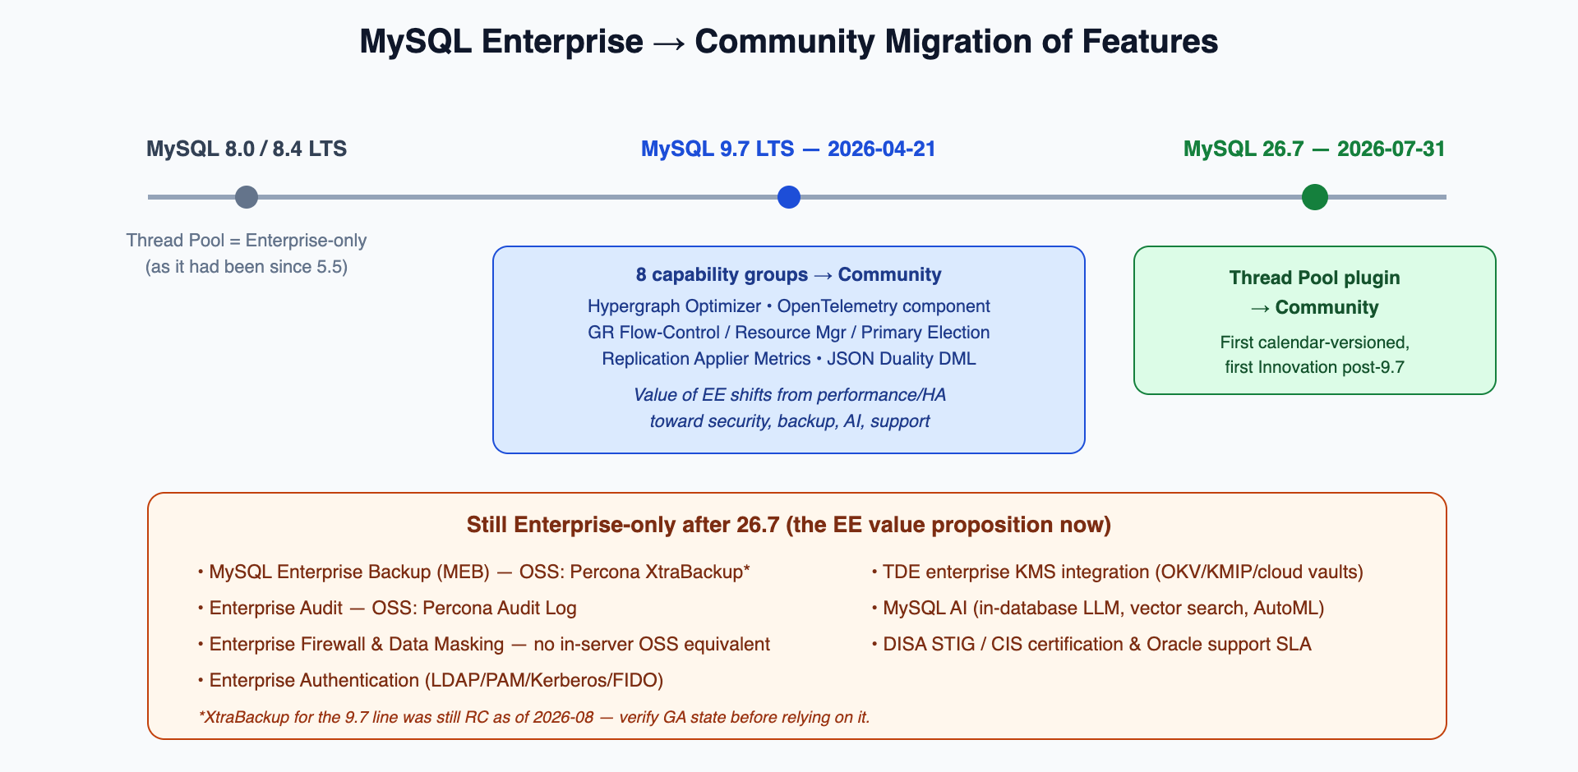The image size is (1578, 772).
Task: Click the green MySQL 26.7 timeline marker
Action: 1315,197
